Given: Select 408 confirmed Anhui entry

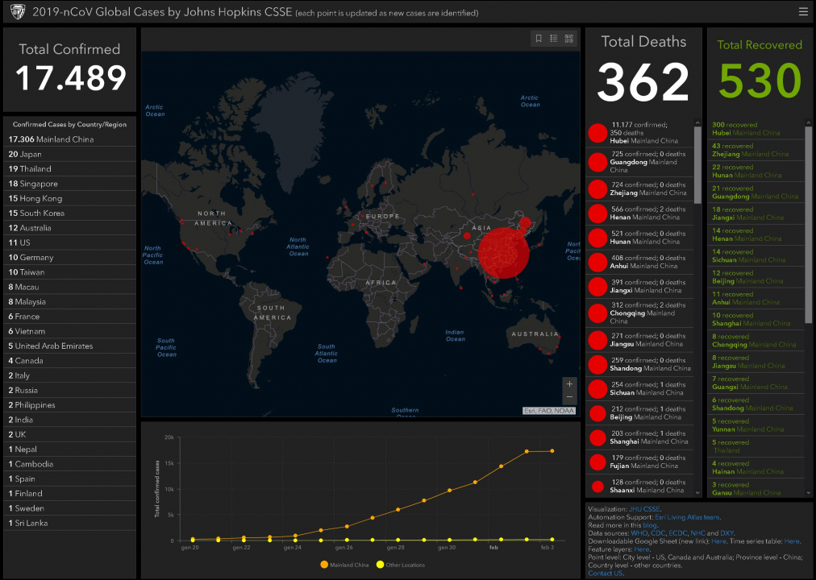Looking at the screenshot, I should [640, 262].
